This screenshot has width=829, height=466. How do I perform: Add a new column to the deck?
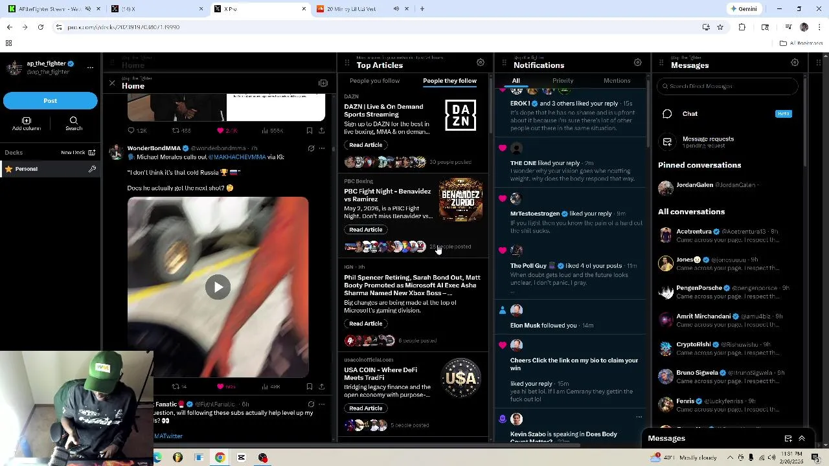(27, 124)
